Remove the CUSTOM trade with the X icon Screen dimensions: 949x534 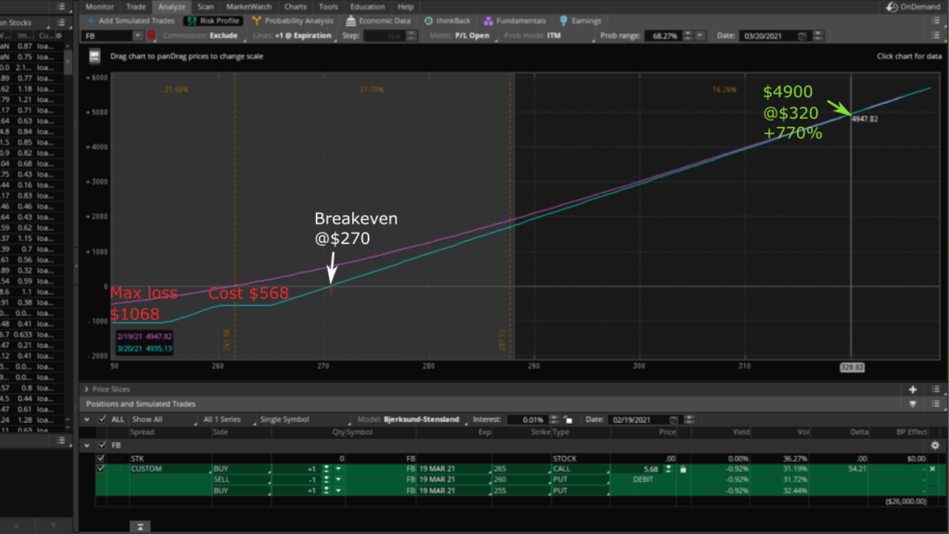point(932,468)
